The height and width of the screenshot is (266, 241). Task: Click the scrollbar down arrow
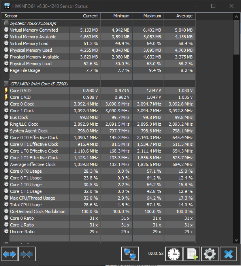pyautogui.click(x=236, y=240)
